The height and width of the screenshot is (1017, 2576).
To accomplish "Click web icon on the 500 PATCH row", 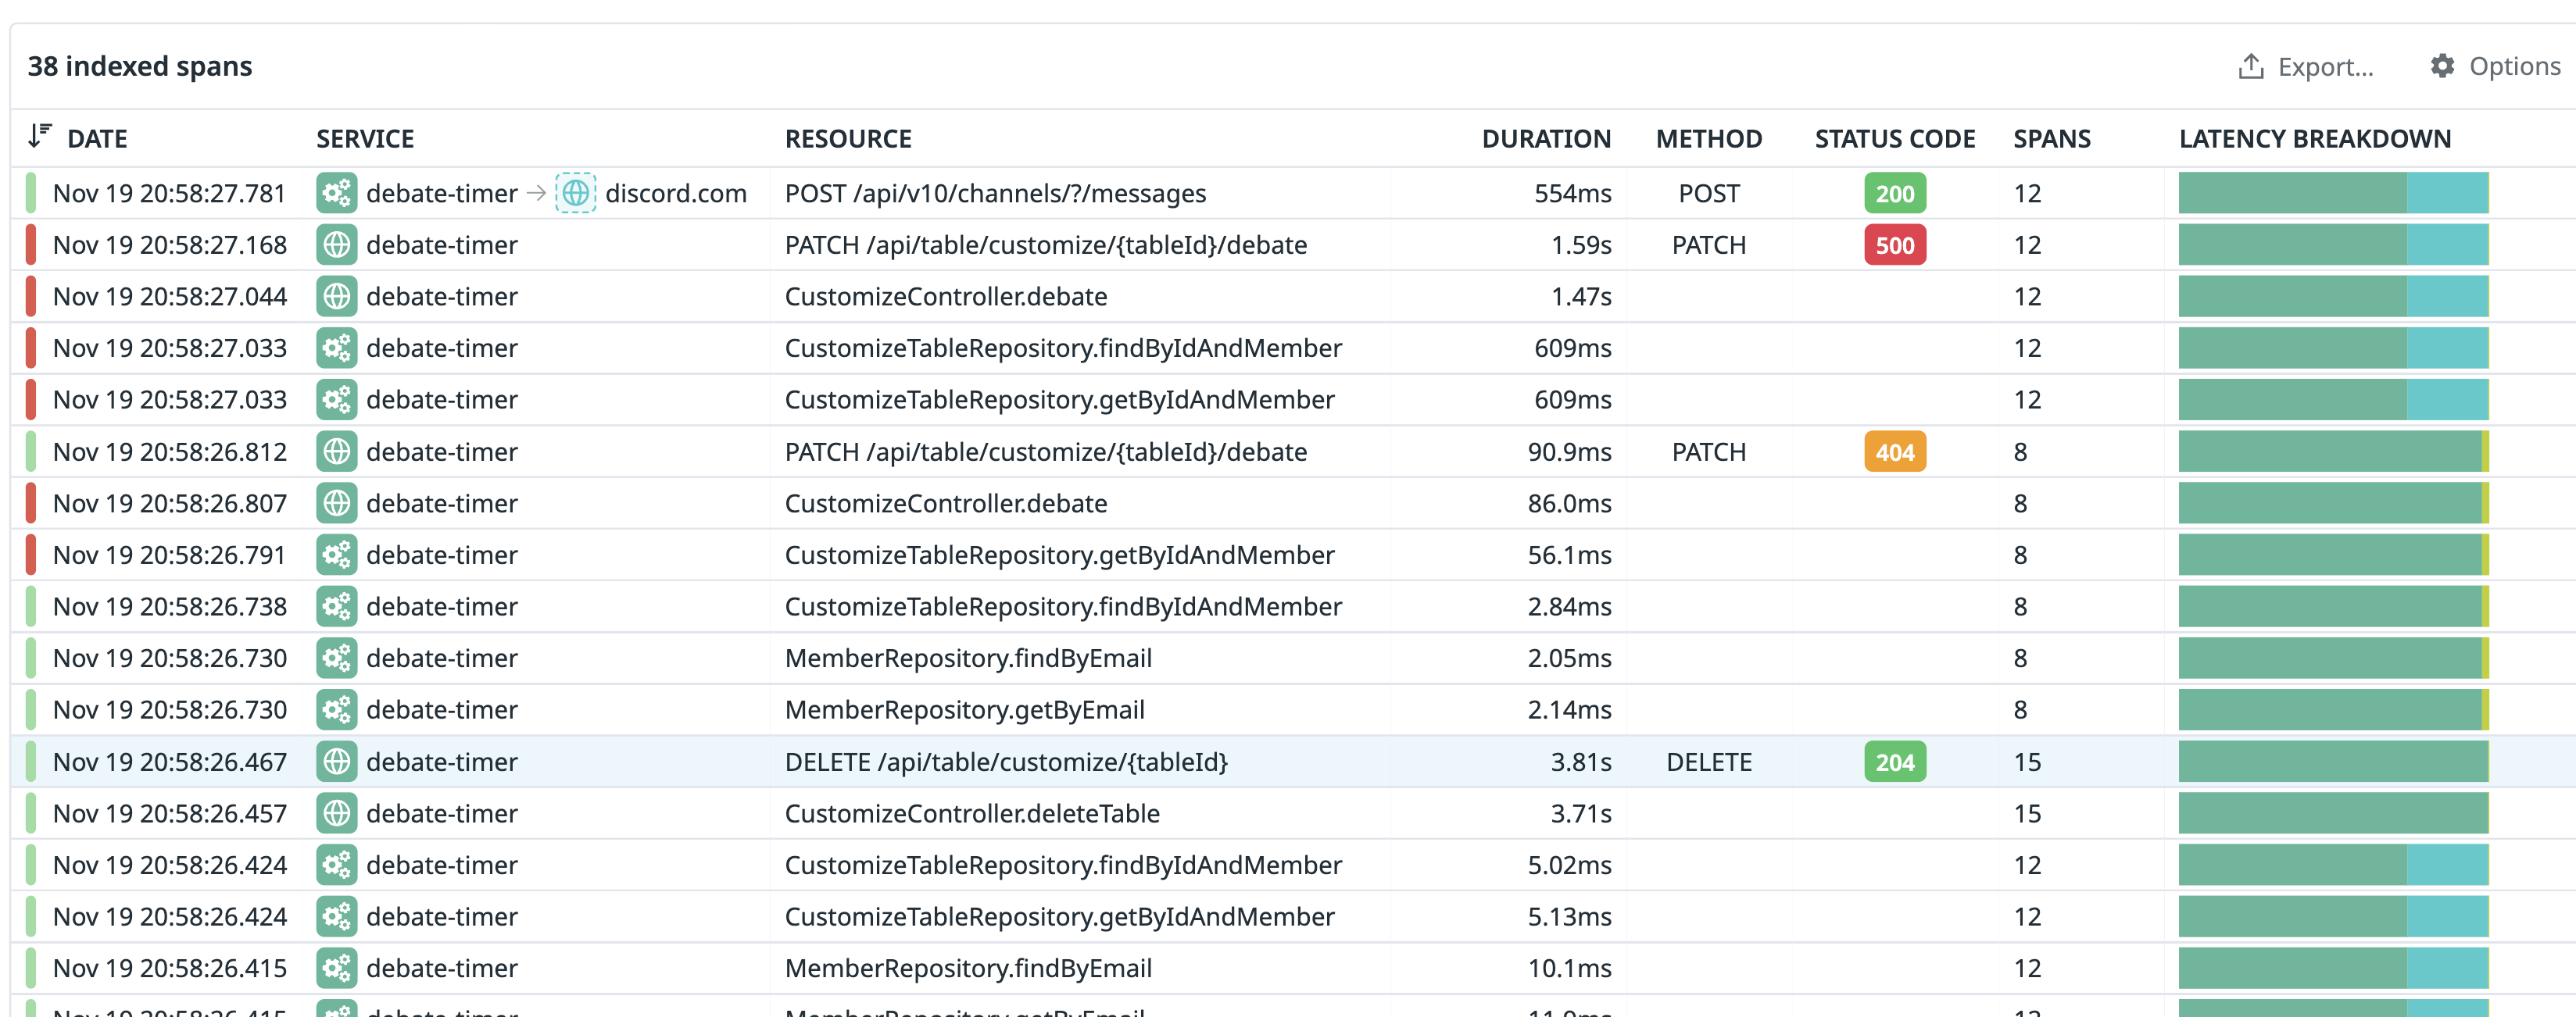I will point(337,244).
